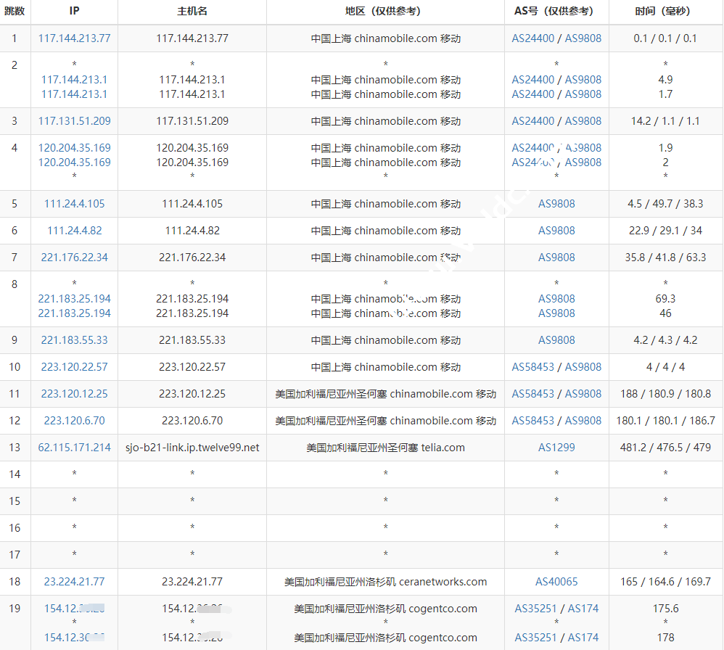Open IP link 117.144.213.77 in hop 1

(x=74, y=38)
